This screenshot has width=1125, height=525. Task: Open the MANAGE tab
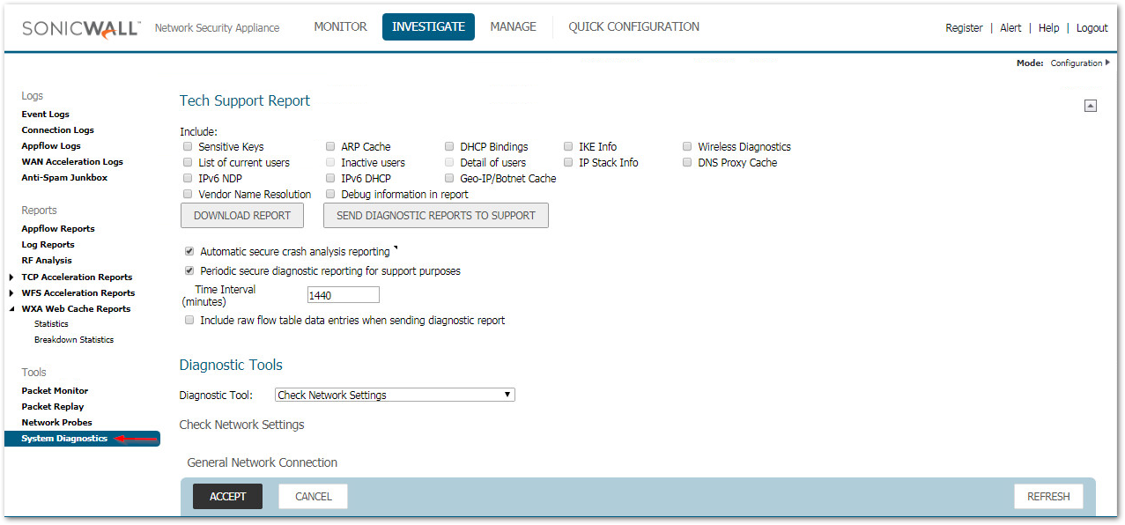513,27
